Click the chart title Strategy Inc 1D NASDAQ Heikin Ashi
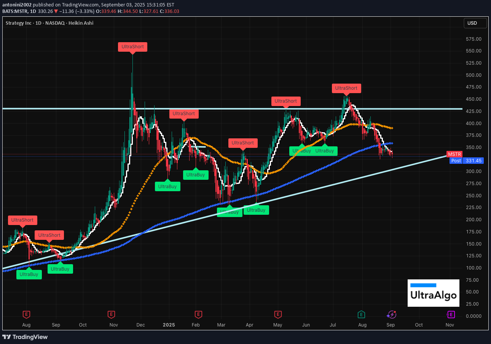Image resolution: width=491 pixels, height=344 pixels. pyautogui.click(x=49, y=23)
